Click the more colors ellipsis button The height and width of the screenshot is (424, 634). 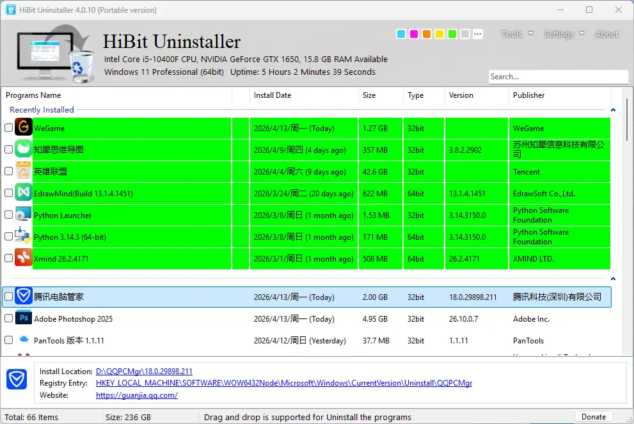pyautogui.click(x=478, y=34)
